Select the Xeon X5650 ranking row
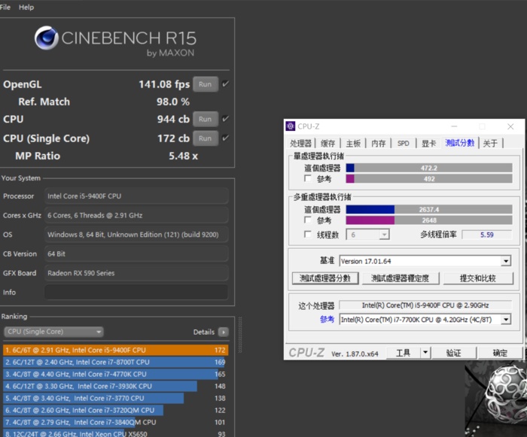 pos(116,433)
